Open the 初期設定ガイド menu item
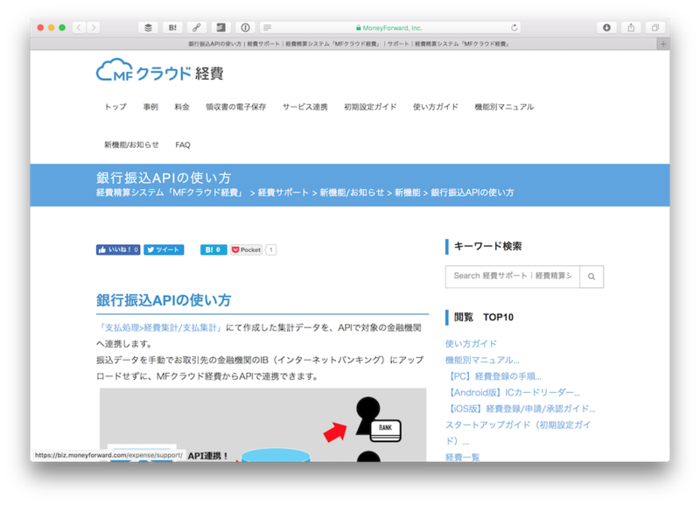This screenshot has height=505, width=700. pos(370,107)
